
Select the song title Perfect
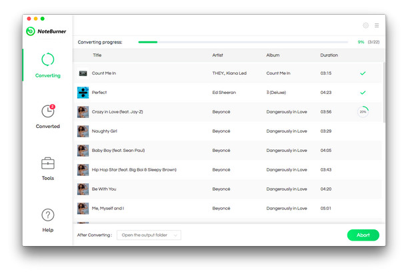click(x=99, y=93)
